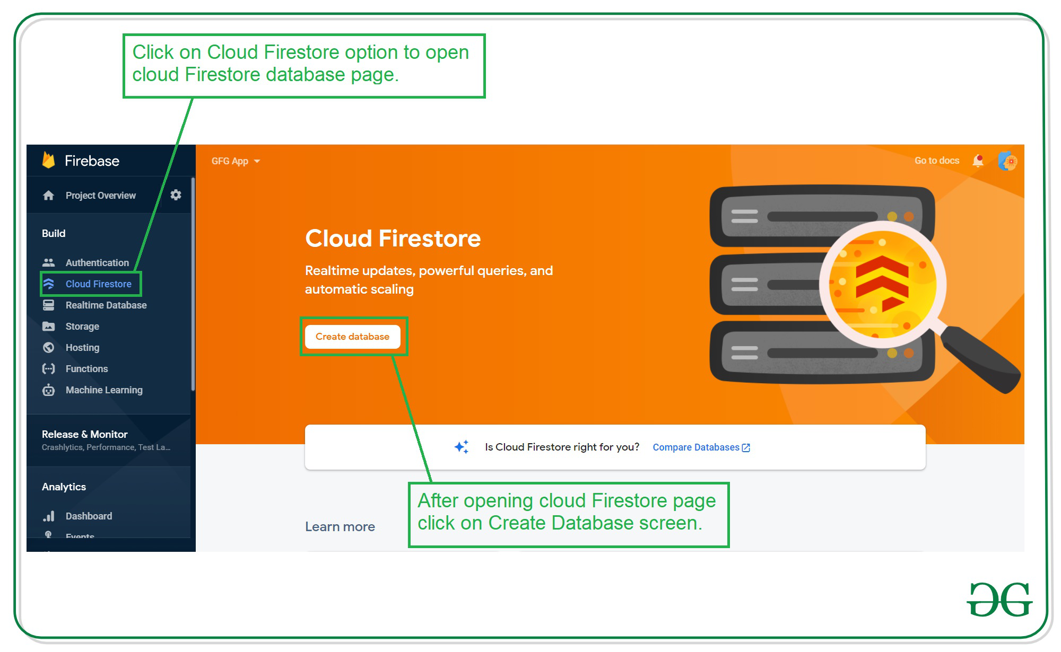Viewport: 1061px width, 652px height.
Task: Click the Dashboard bar chart icon
Action: click(x=49, y=516)
